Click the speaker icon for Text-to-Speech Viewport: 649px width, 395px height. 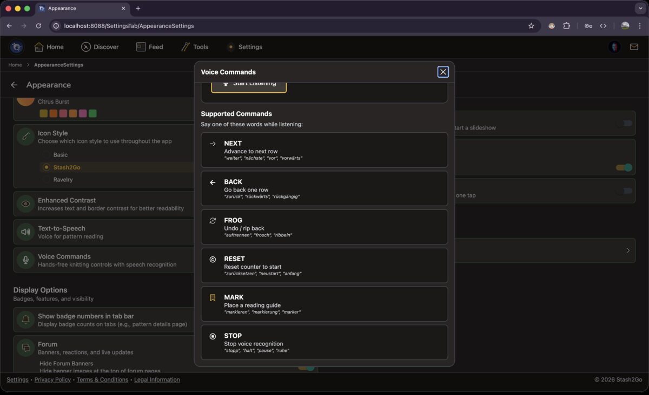(x=25, y=231)
